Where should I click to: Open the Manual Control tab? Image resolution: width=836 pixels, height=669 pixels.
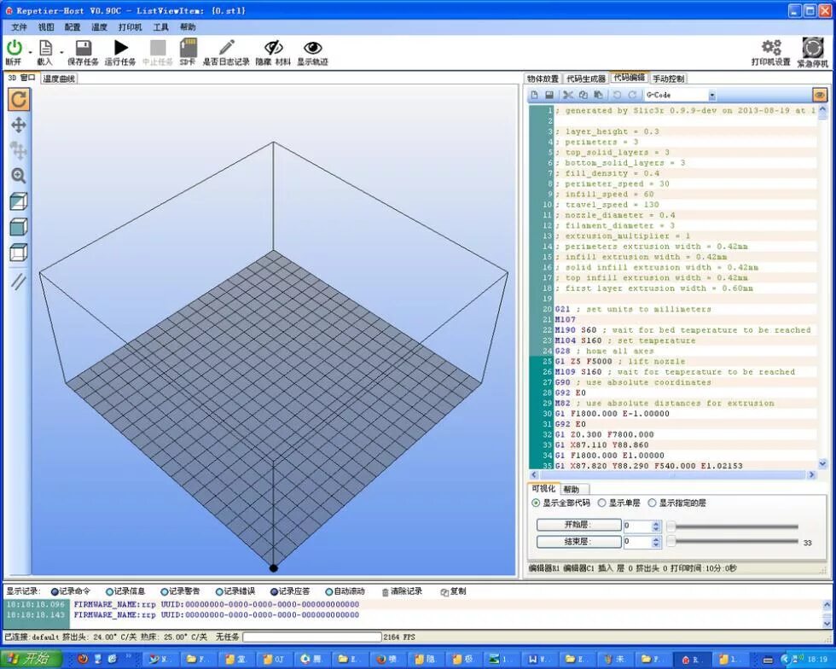point(669,79)
